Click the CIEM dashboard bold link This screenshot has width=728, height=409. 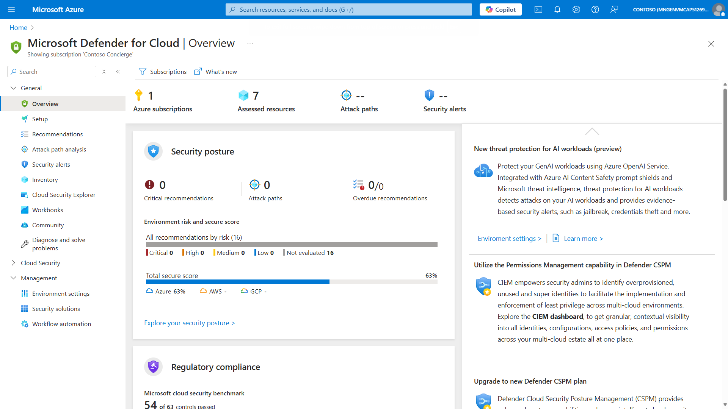pos(557,317)
